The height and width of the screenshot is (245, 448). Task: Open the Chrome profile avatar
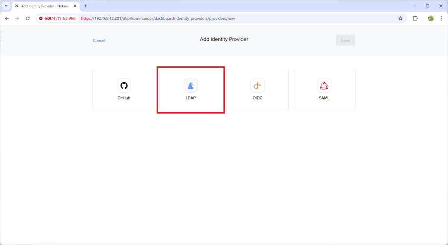click(431, 18)
